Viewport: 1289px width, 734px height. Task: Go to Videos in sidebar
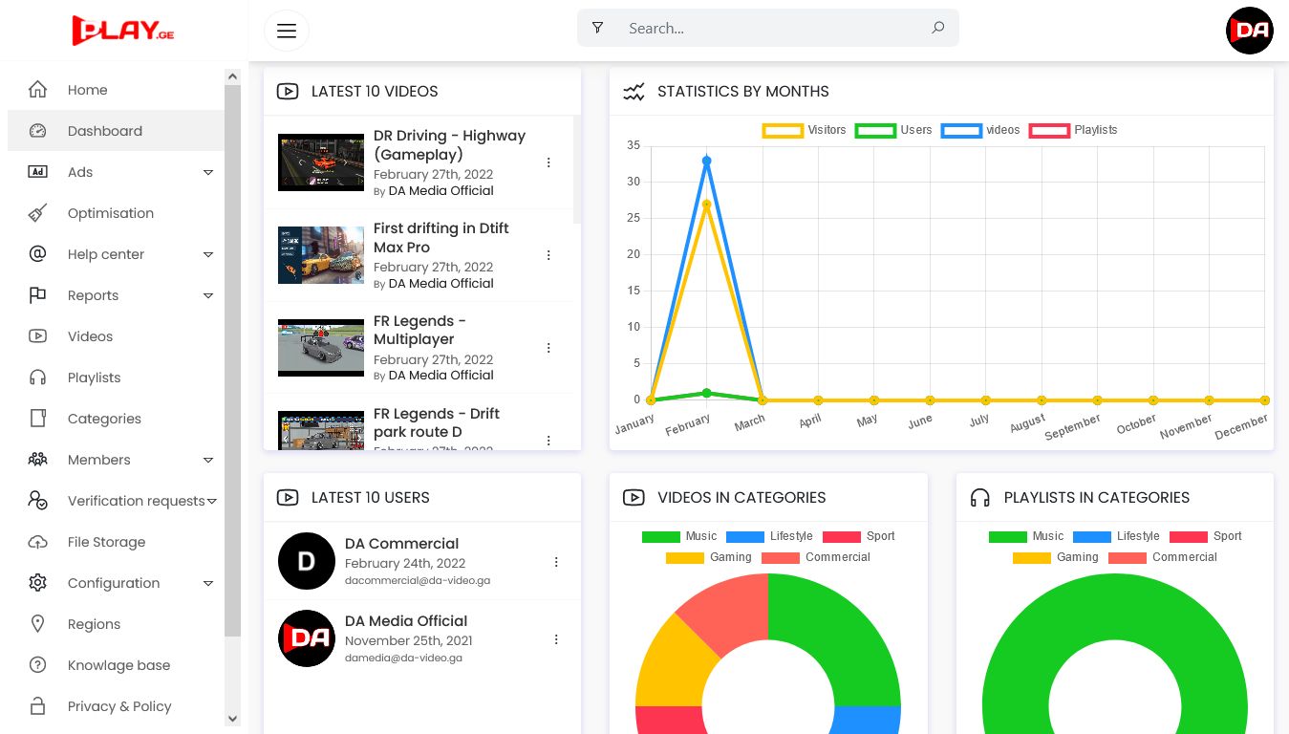click(x=90, y=336)
